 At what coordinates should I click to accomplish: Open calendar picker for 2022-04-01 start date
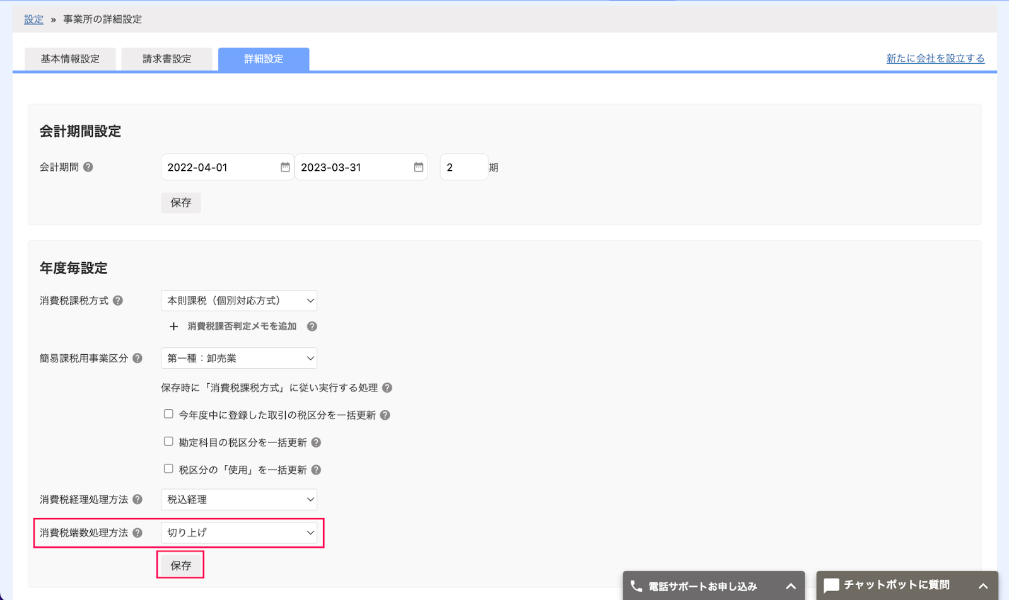coord(285,167)
